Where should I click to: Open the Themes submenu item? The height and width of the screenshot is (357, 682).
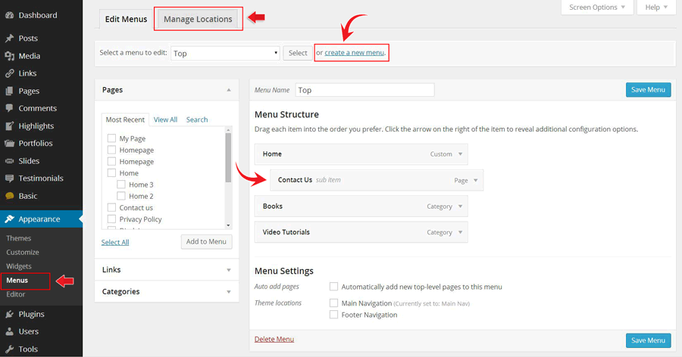click(x=19, y=238)
